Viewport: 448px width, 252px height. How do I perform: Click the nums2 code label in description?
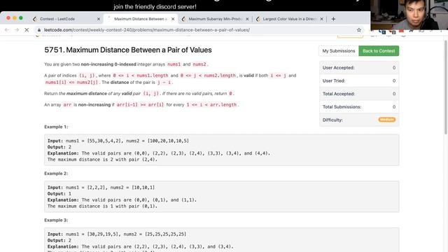tap(199, 64)
